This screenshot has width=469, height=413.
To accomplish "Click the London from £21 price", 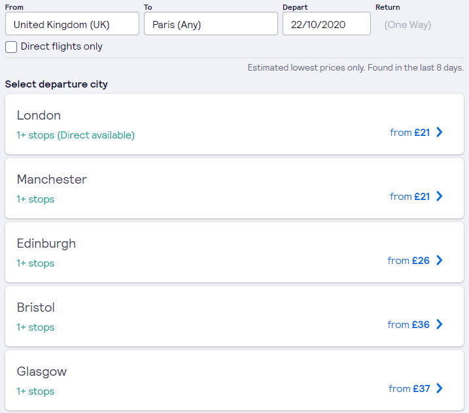I will point(410,133).
